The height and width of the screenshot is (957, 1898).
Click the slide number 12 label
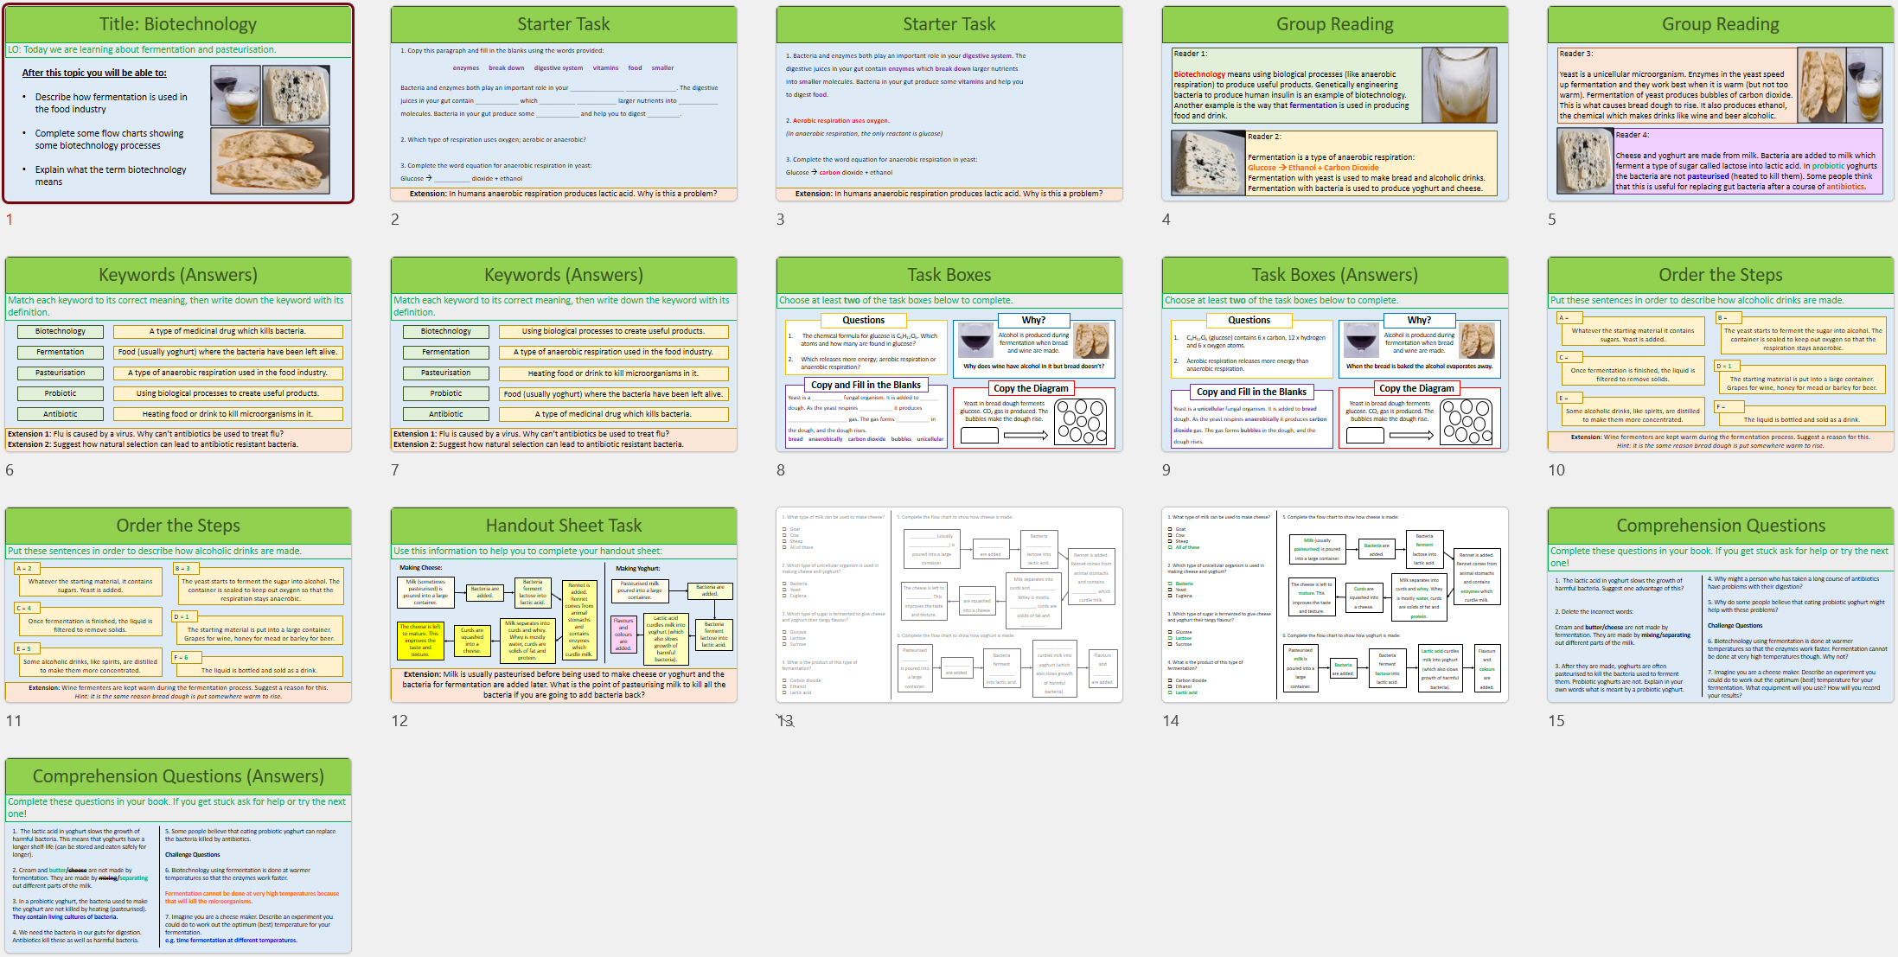point(399,721)
